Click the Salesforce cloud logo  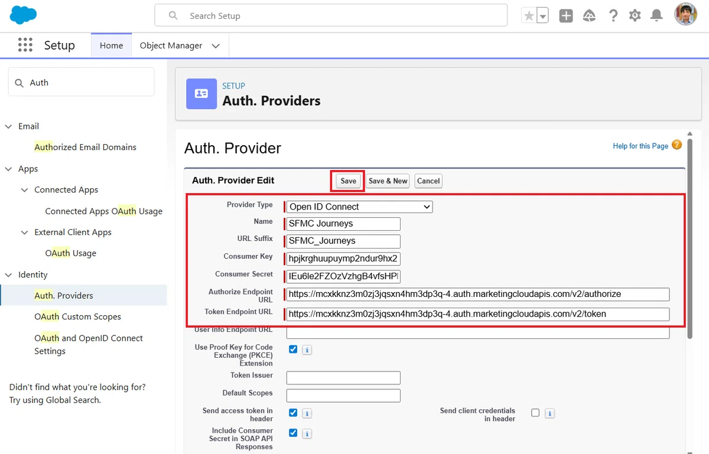click(x=23, y=15)
